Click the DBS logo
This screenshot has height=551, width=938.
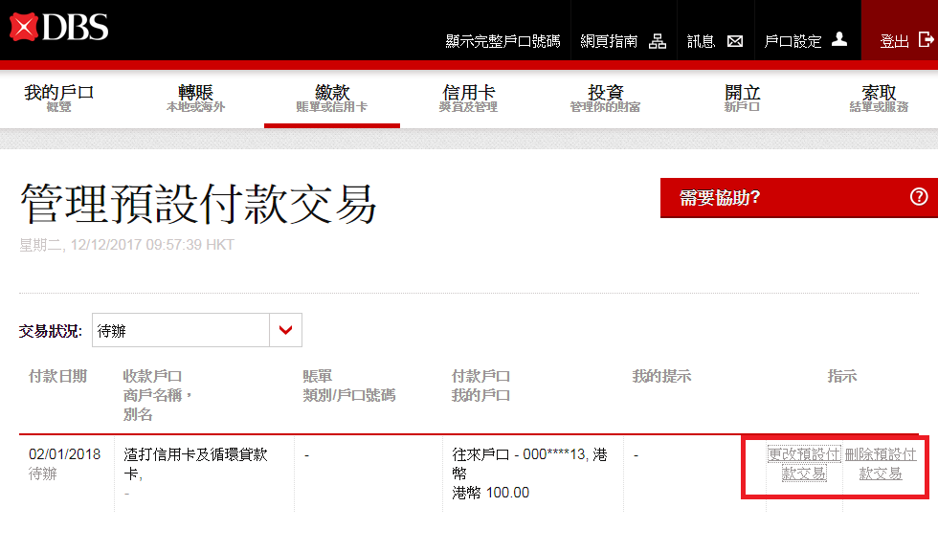[59, 27]
